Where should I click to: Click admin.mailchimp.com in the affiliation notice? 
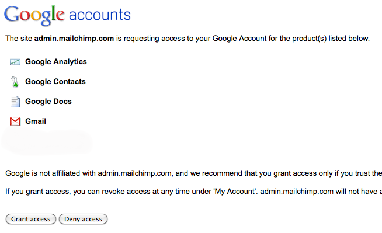point(136,173)
